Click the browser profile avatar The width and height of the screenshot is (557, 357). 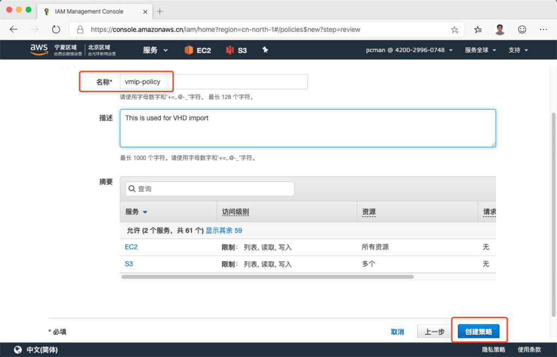click(500, 29)
